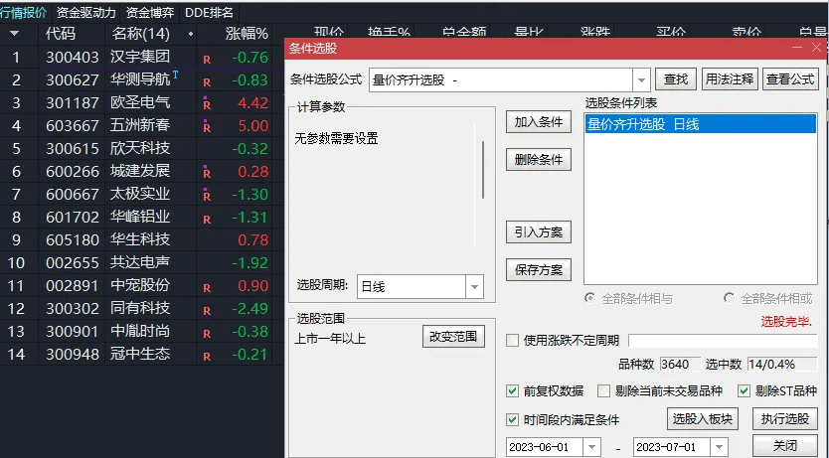Toggle the 时间段内满足条件 checkbox

pos(512,419)
